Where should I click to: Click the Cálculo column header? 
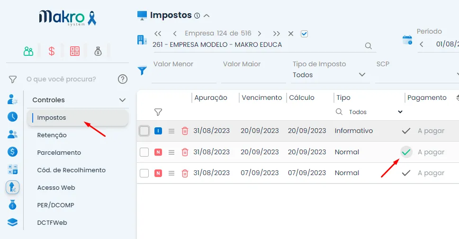tap(302, 97)
